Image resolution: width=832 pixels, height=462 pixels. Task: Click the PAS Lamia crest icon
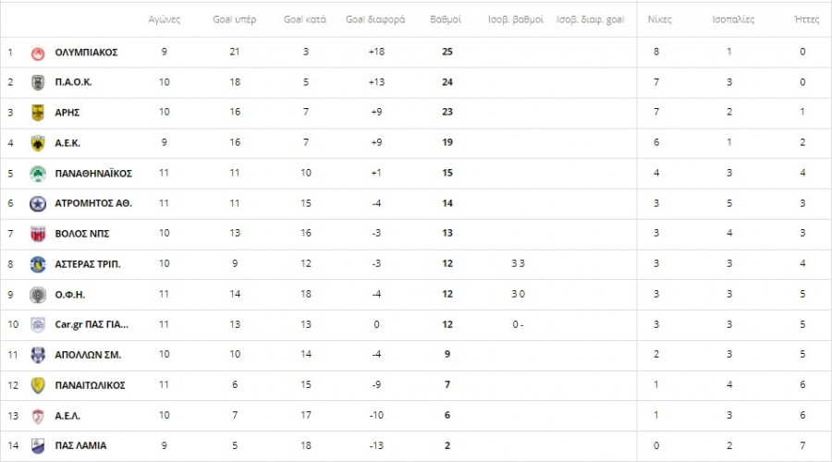(38, 445)
